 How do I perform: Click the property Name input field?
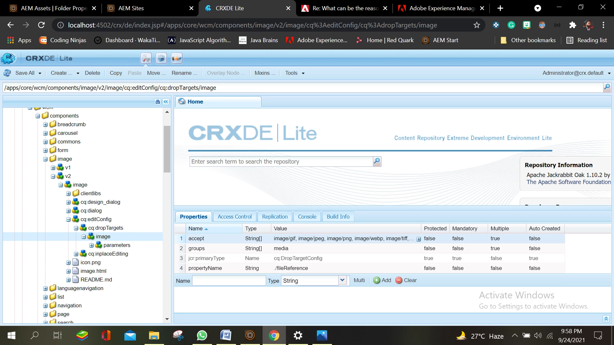(229, 280)
